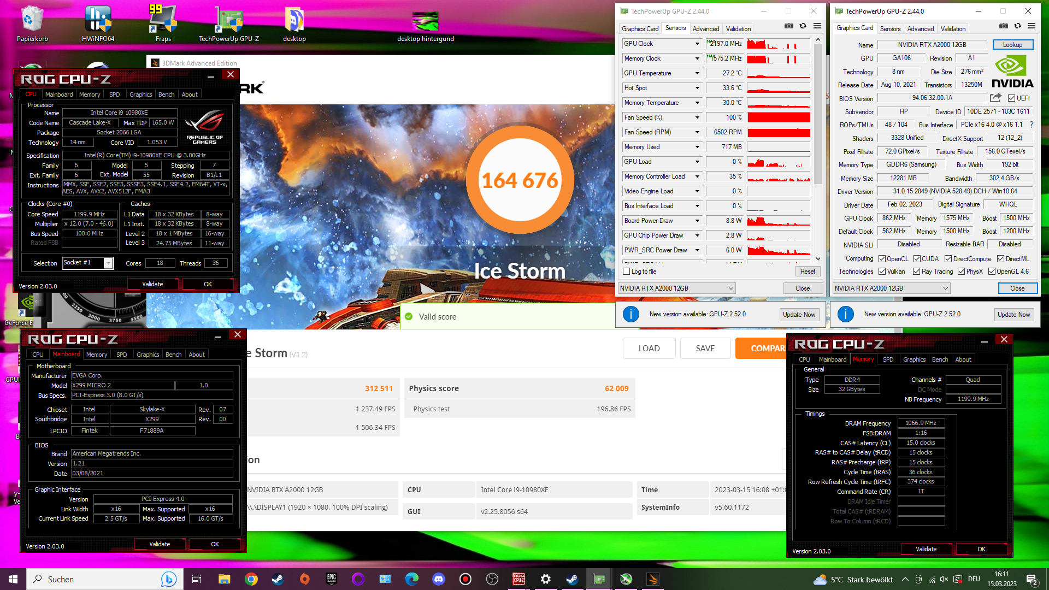Viewport: 1049px width, 590px height.
Task: Expand the Board Power Draw dropdown
Action: tap(697, 221)
